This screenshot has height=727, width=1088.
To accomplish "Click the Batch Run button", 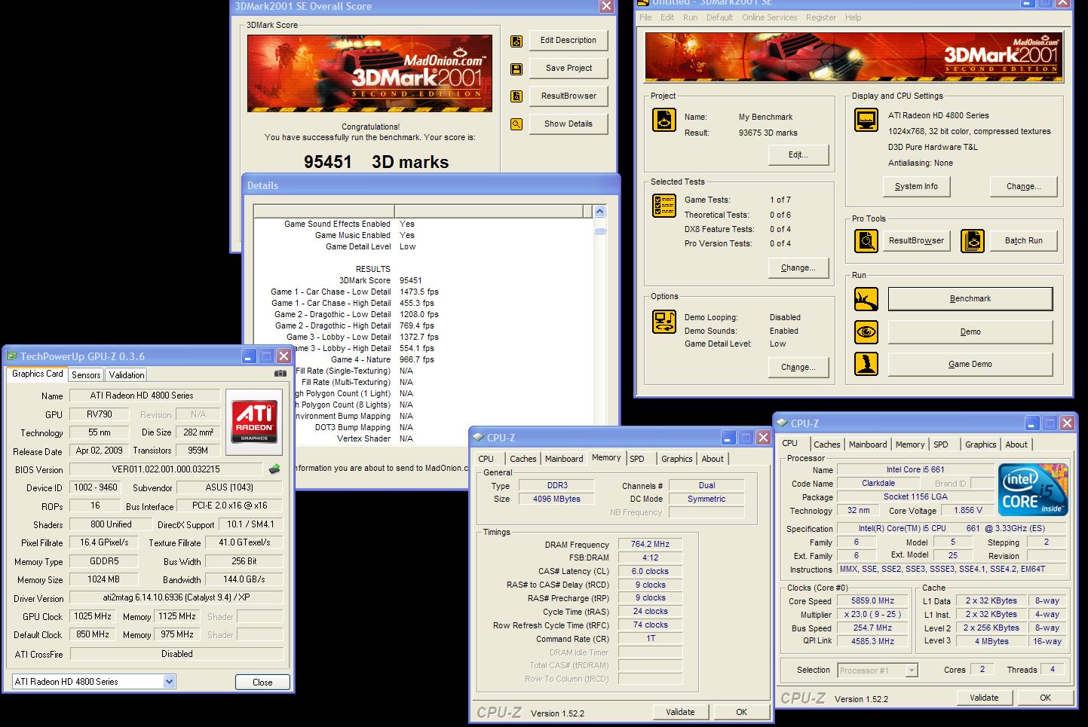I will coord(1023,241).
